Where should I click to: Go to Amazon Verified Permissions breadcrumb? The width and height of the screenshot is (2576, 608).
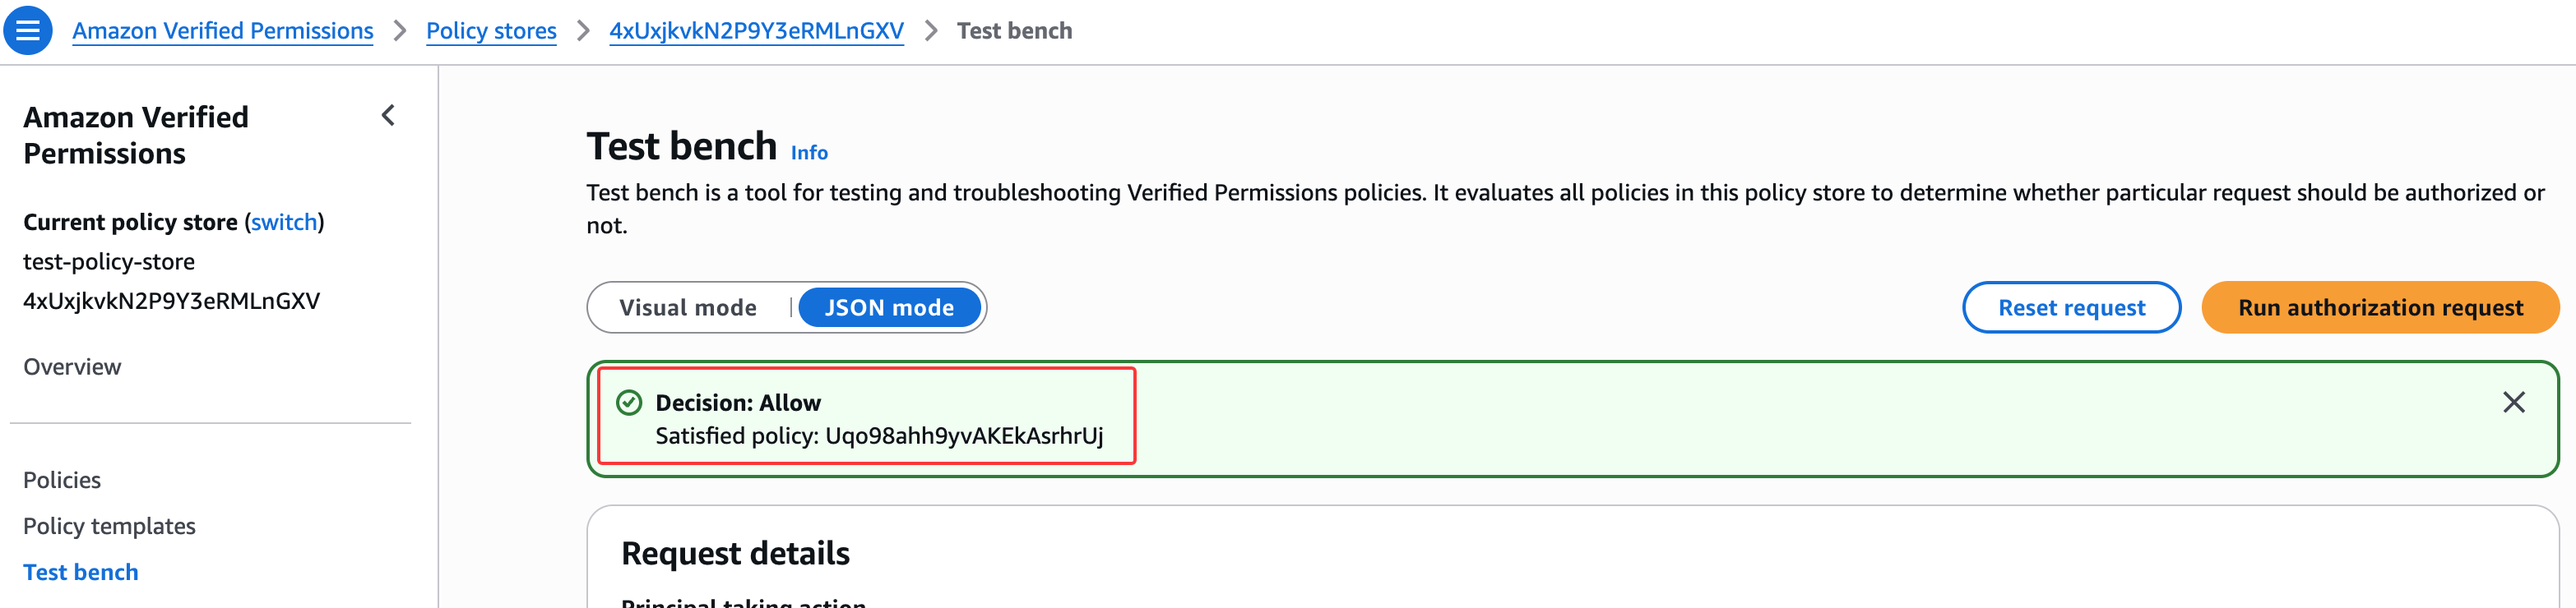[223, 31]
